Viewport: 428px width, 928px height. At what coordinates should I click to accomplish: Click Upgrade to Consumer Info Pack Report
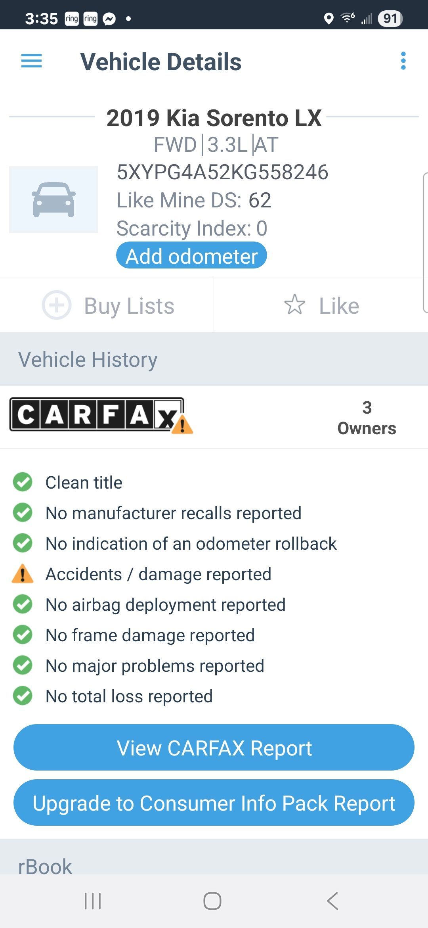214,803
